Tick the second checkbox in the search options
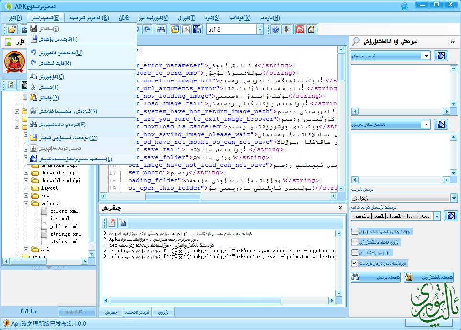This screenshot has width=461, height=330. (x=355, y=242)
